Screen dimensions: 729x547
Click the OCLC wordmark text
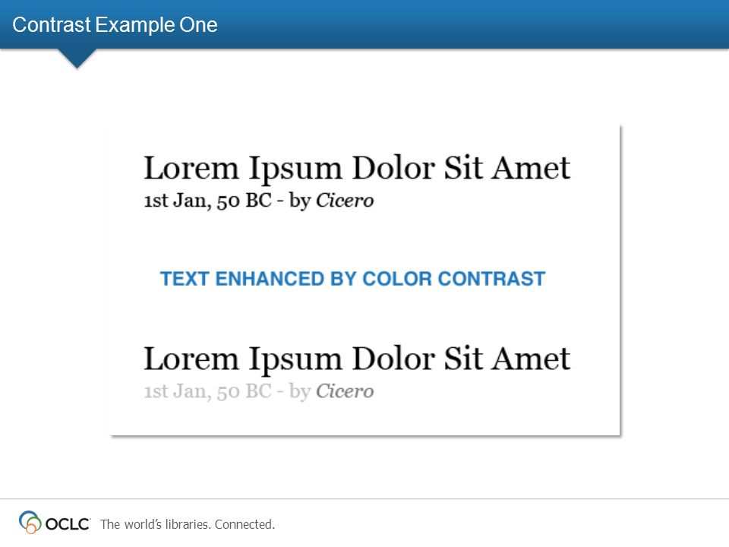[x=67, y=524]
